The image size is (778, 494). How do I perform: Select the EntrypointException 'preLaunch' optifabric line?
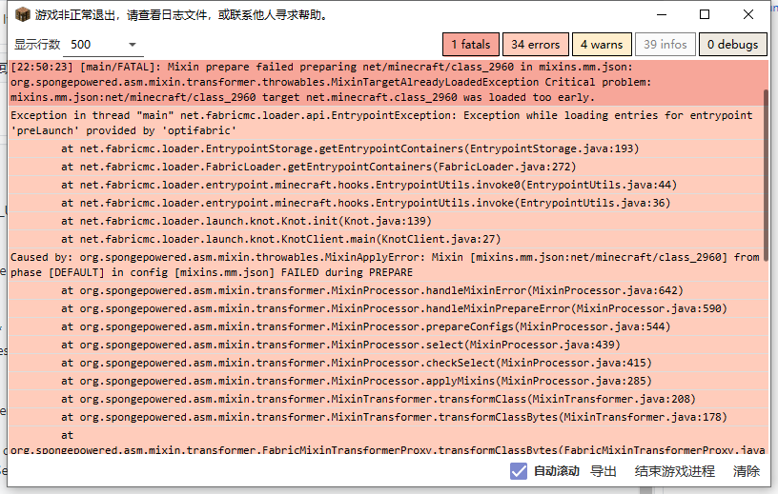(x=386, y=123)
